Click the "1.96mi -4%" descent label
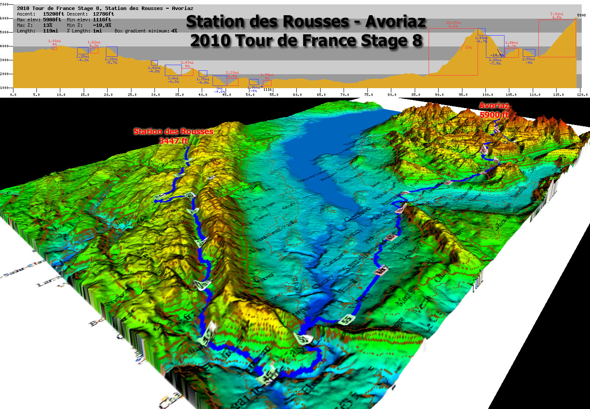The image size is (590, 409). click(254, 89)
